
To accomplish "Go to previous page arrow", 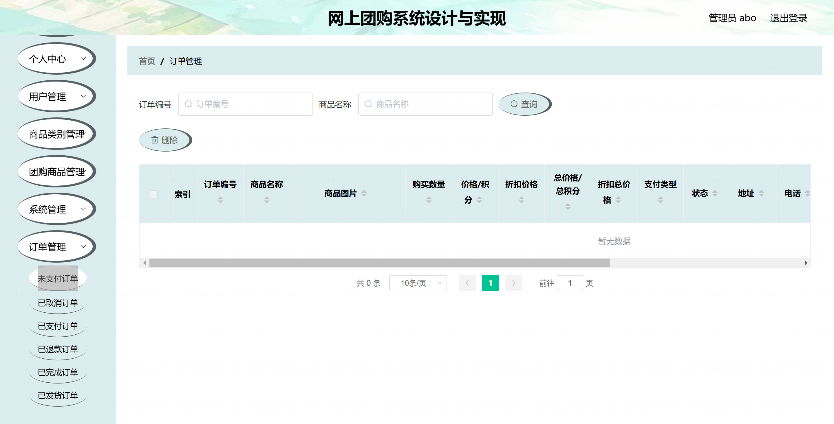I will pos(467,283).
